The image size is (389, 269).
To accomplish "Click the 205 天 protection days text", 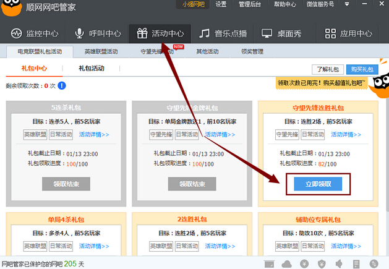I will click(74, 264).
